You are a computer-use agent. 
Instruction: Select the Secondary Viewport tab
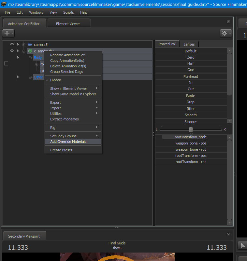point(24,236)
